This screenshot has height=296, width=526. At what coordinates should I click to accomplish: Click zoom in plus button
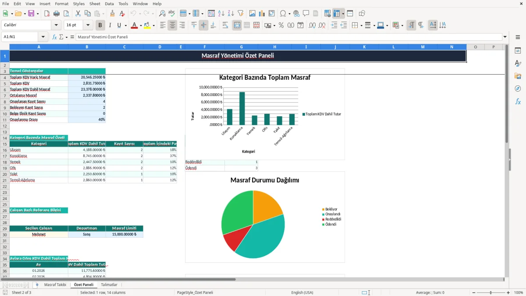[x=508, y=292]
